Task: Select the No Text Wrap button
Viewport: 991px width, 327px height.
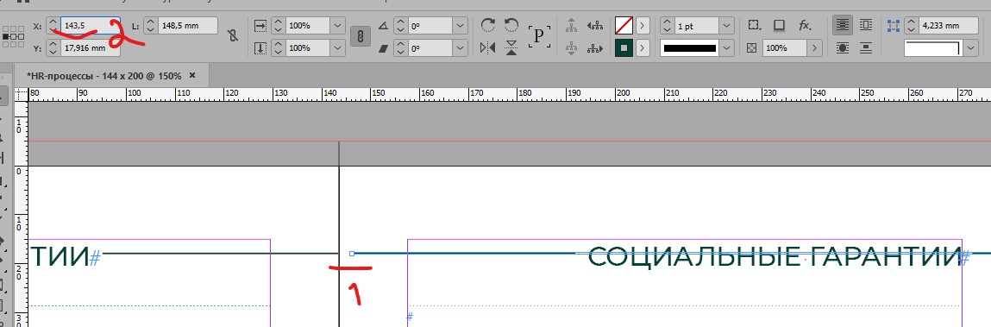Action: [842, 25]
